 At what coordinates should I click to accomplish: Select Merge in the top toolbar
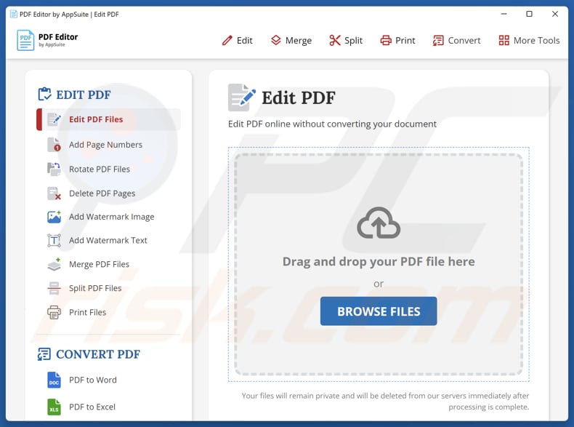coord(291,41)
